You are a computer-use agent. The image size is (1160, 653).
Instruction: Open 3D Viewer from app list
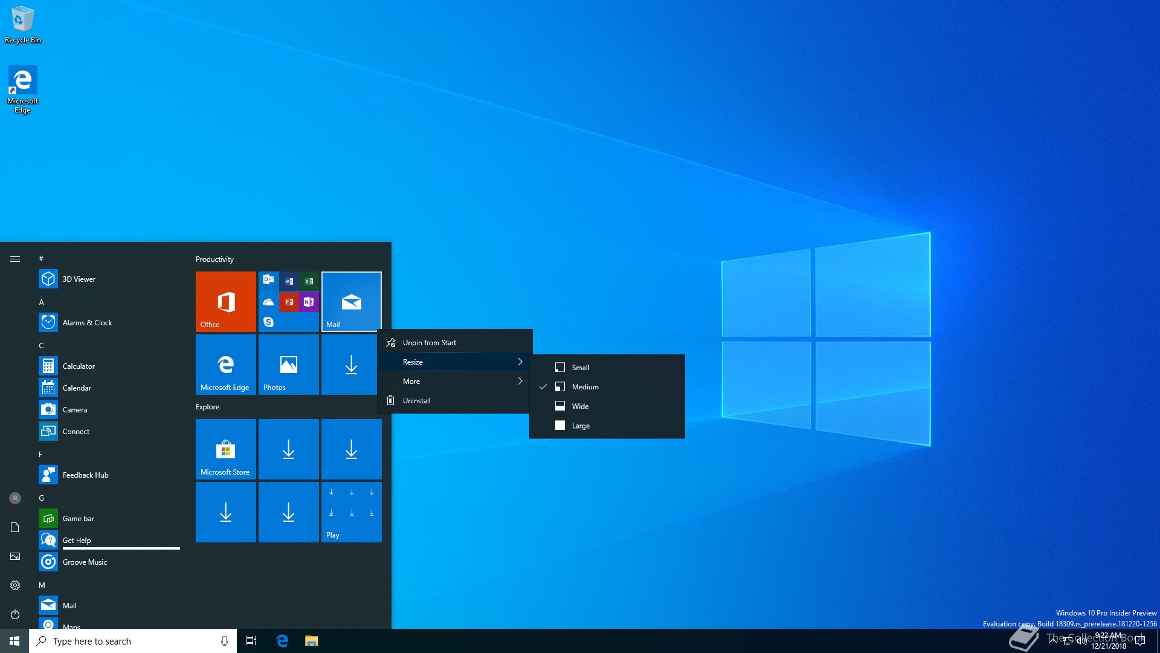[x=109, y=279]
